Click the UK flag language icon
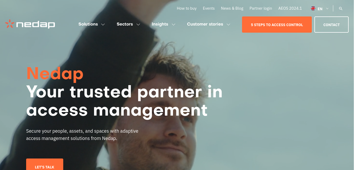This screenshot has height=170, width=357. pyautogui.click(x=313, y=8)
